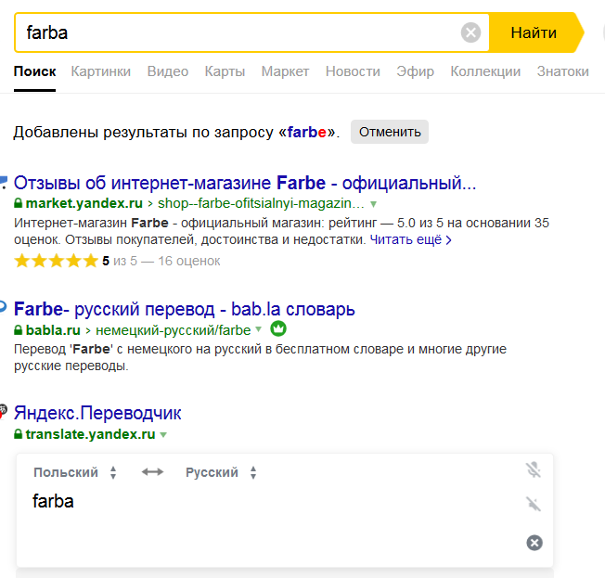This screenshot has height=578, width=605.
Task: Go to the Карты tab
Action: pyautogui.click(x=225, y=71)
